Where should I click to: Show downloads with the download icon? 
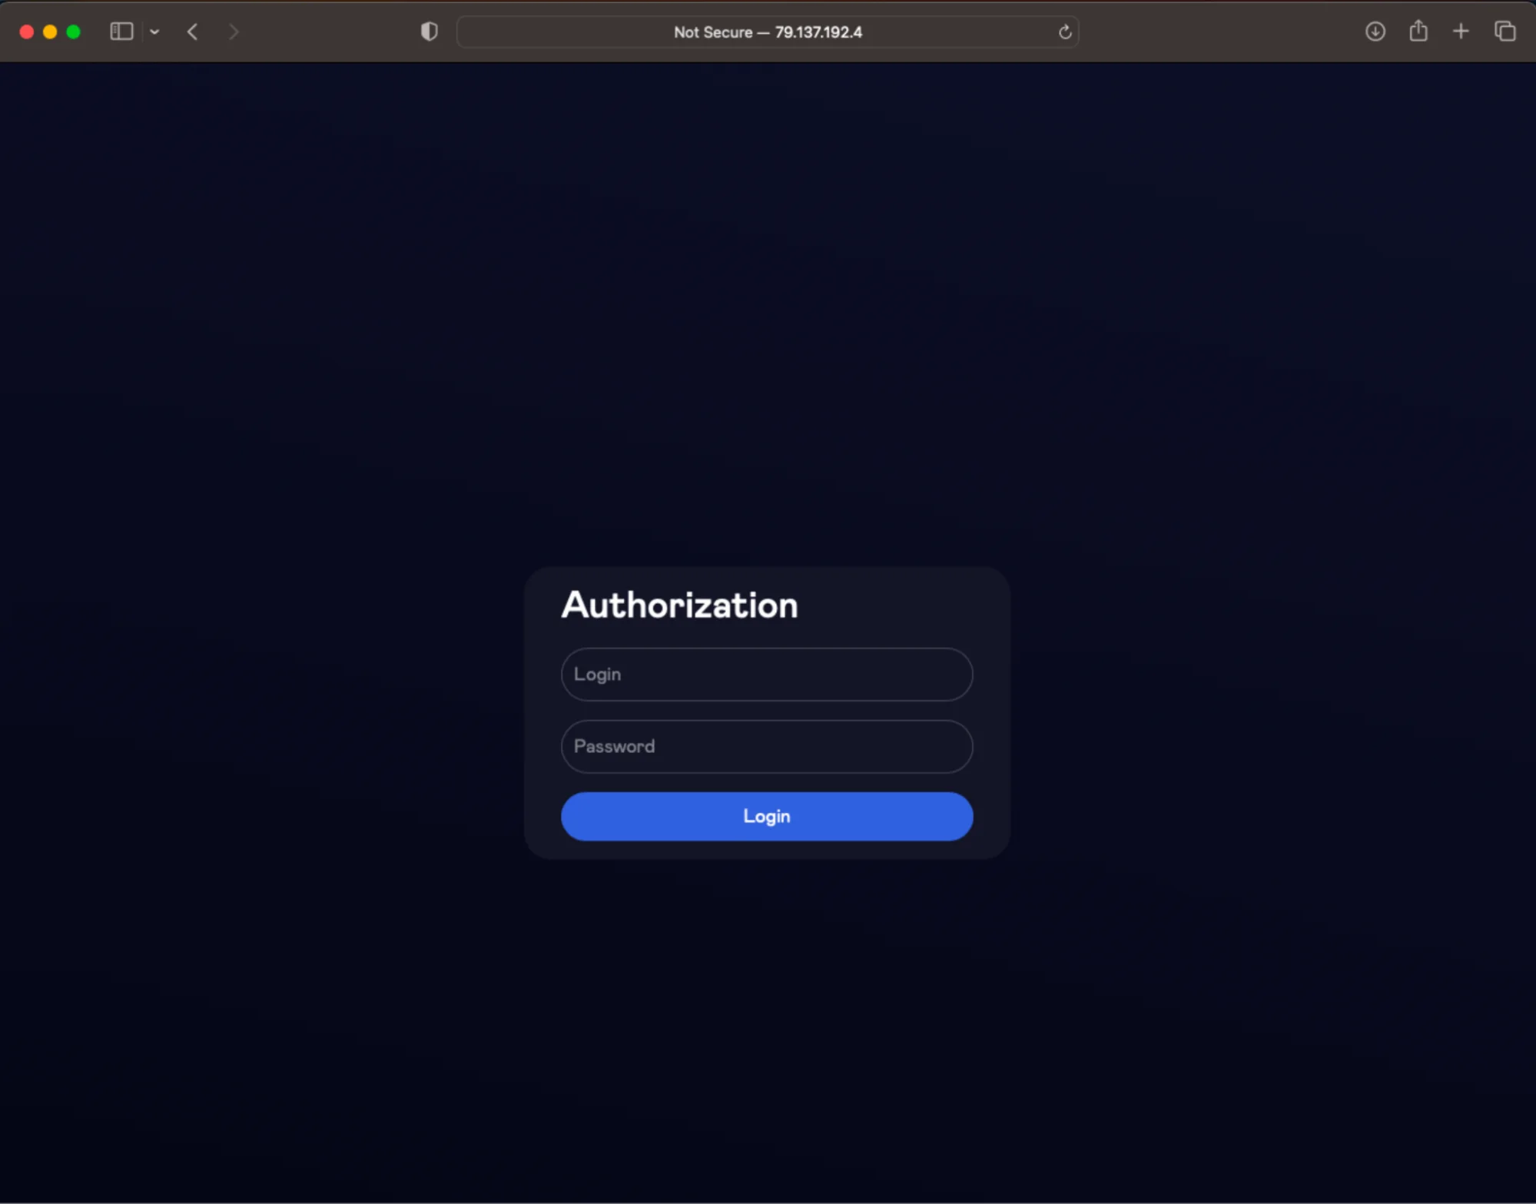(x=1375, y=32)
